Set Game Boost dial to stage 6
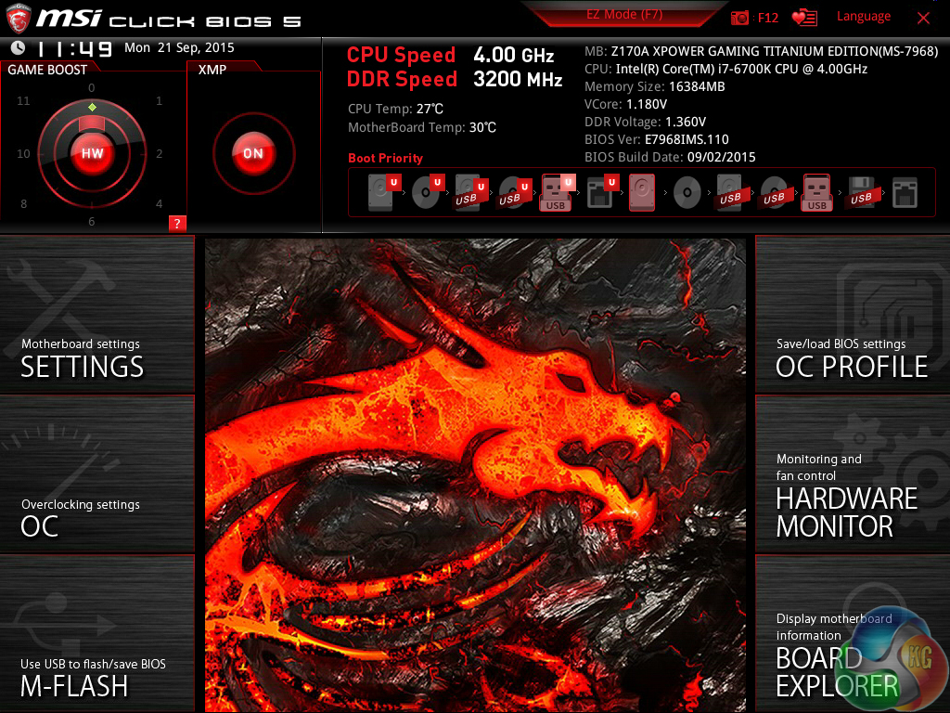Image resolution: width=950 pixels, height=713 pixels. tap(92, 221)
